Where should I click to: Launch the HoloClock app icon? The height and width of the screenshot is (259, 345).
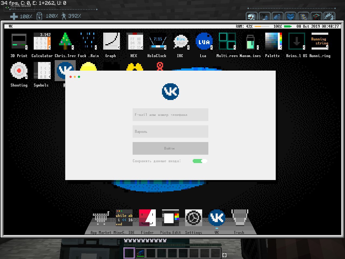pyautogui.click(x=158, y=41)
